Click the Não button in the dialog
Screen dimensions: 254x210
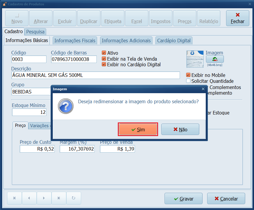tap(180, 130)
